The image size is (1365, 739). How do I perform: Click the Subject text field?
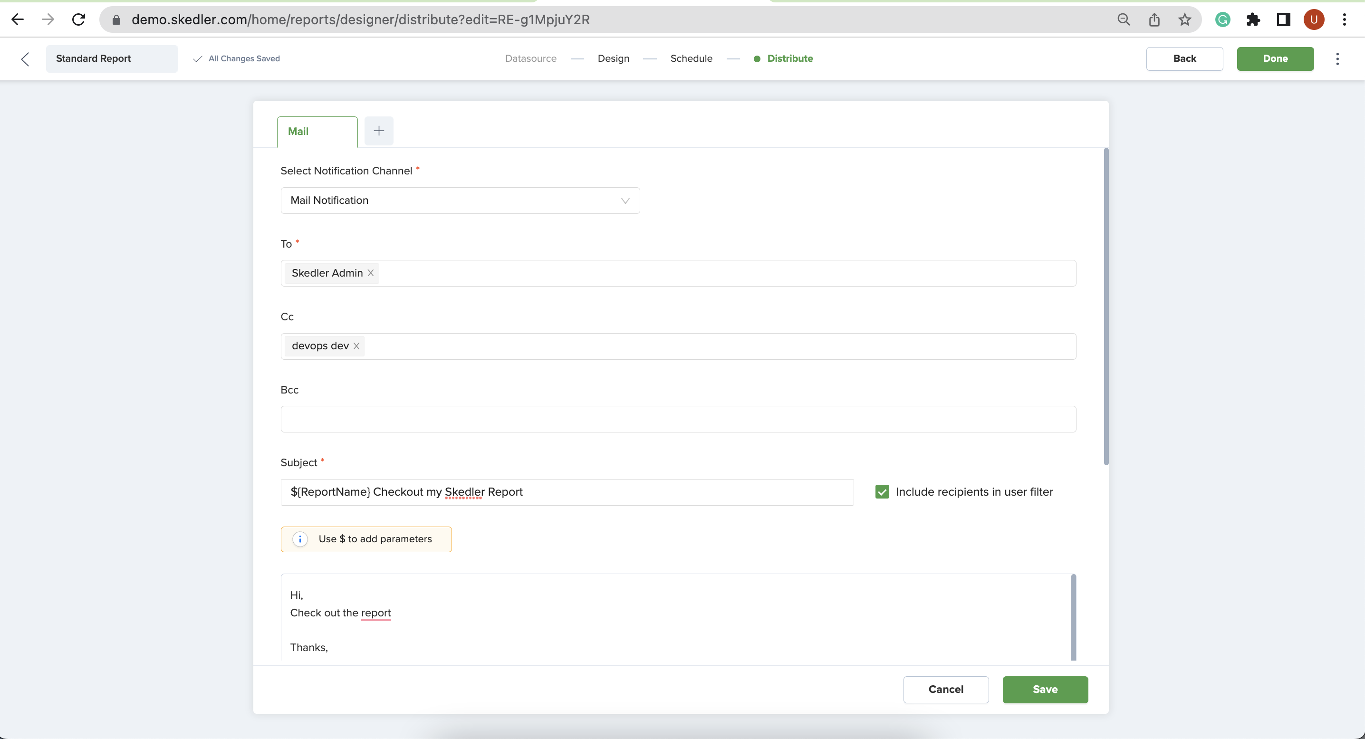pos(567,492)
